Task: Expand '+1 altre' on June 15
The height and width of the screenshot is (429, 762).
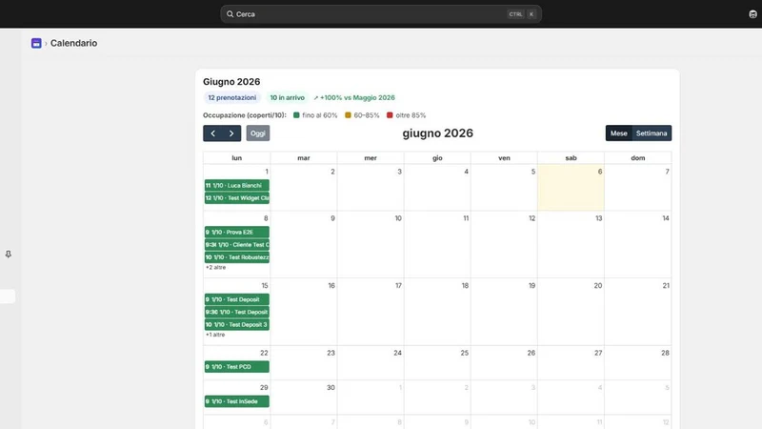Action: [x=215, y=335]
